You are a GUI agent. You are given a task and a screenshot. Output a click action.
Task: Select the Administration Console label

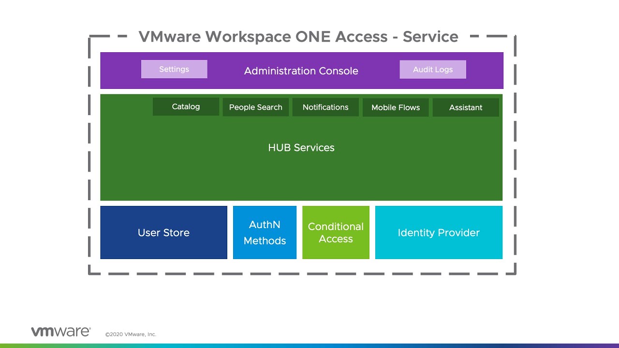[x=301, y=71]
